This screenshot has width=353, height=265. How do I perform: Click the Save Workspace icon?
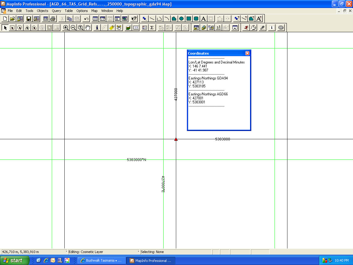(36, 19)
